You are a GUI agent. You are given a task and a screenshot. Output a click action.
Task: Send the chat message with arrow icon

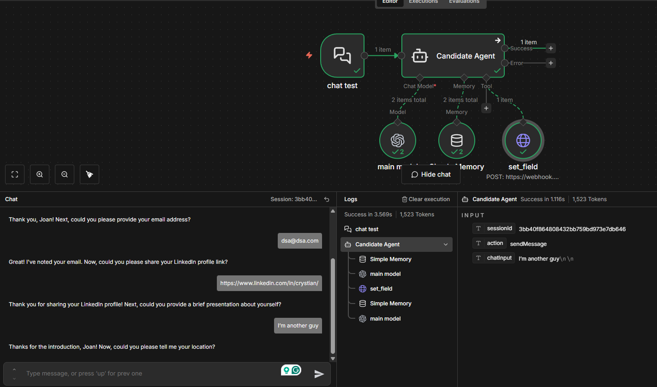[319, 374]
